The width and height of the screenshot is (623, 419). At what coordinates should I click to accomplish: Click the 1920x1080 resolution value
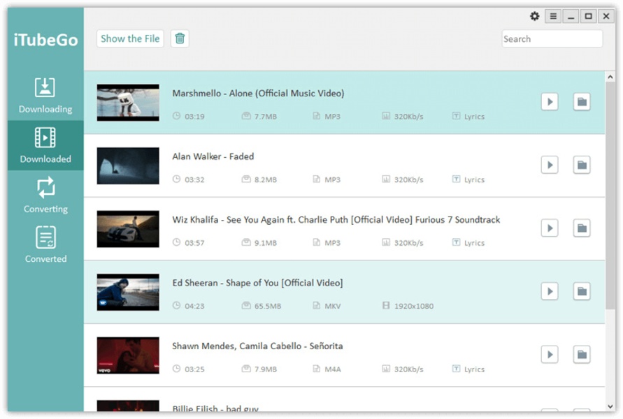414,307
